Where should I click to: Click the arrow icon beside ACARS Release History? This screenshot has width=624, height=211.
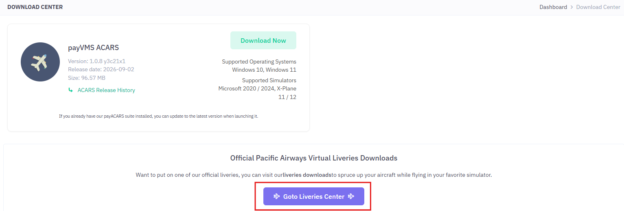click(70, 90)
